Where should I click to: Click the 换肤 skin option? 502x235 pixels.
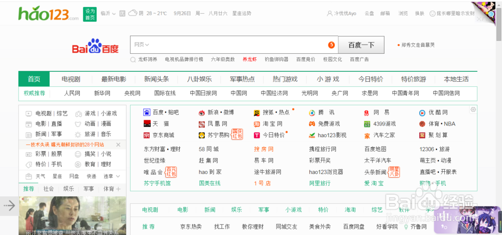[420, 14]
